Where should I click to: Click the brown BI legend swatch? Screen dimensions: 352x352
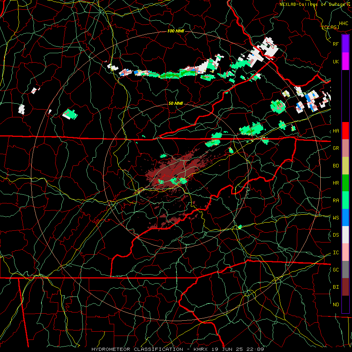(345, 287)
